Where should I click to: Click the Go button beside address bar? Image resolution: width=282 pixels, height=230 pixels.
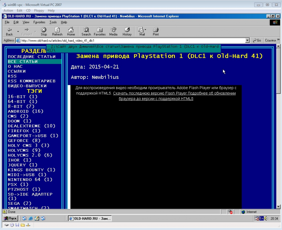(257, 40)
